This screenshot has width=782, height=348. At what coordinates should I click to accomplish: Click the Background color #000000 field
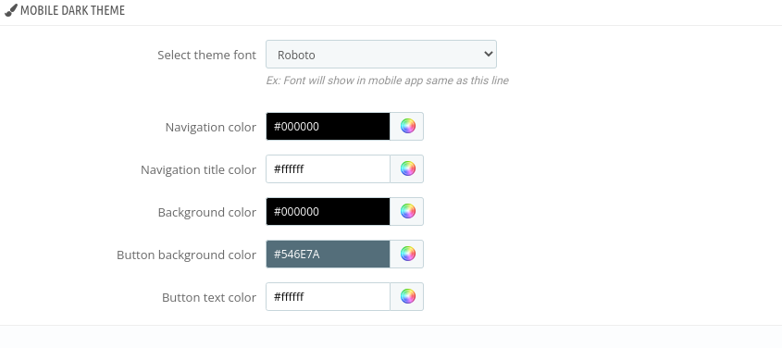(x=328, y=211)
